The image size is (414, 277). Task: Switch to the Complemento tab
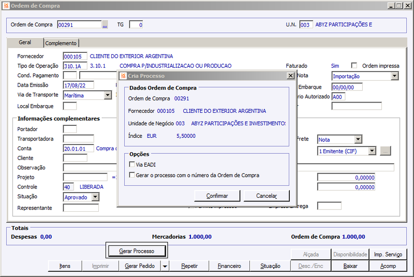tap(61, 43)
